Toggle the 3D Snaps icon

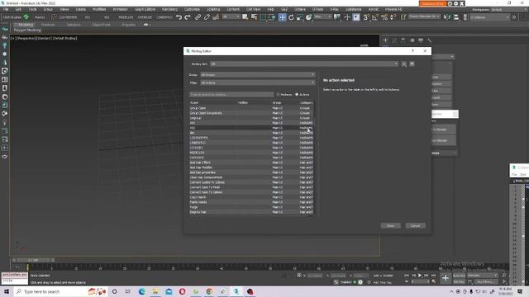(366, 17)
